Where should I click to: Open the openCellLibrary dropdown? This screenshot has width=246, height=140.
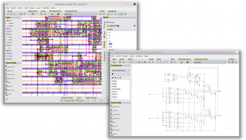[x=120, y=70]
